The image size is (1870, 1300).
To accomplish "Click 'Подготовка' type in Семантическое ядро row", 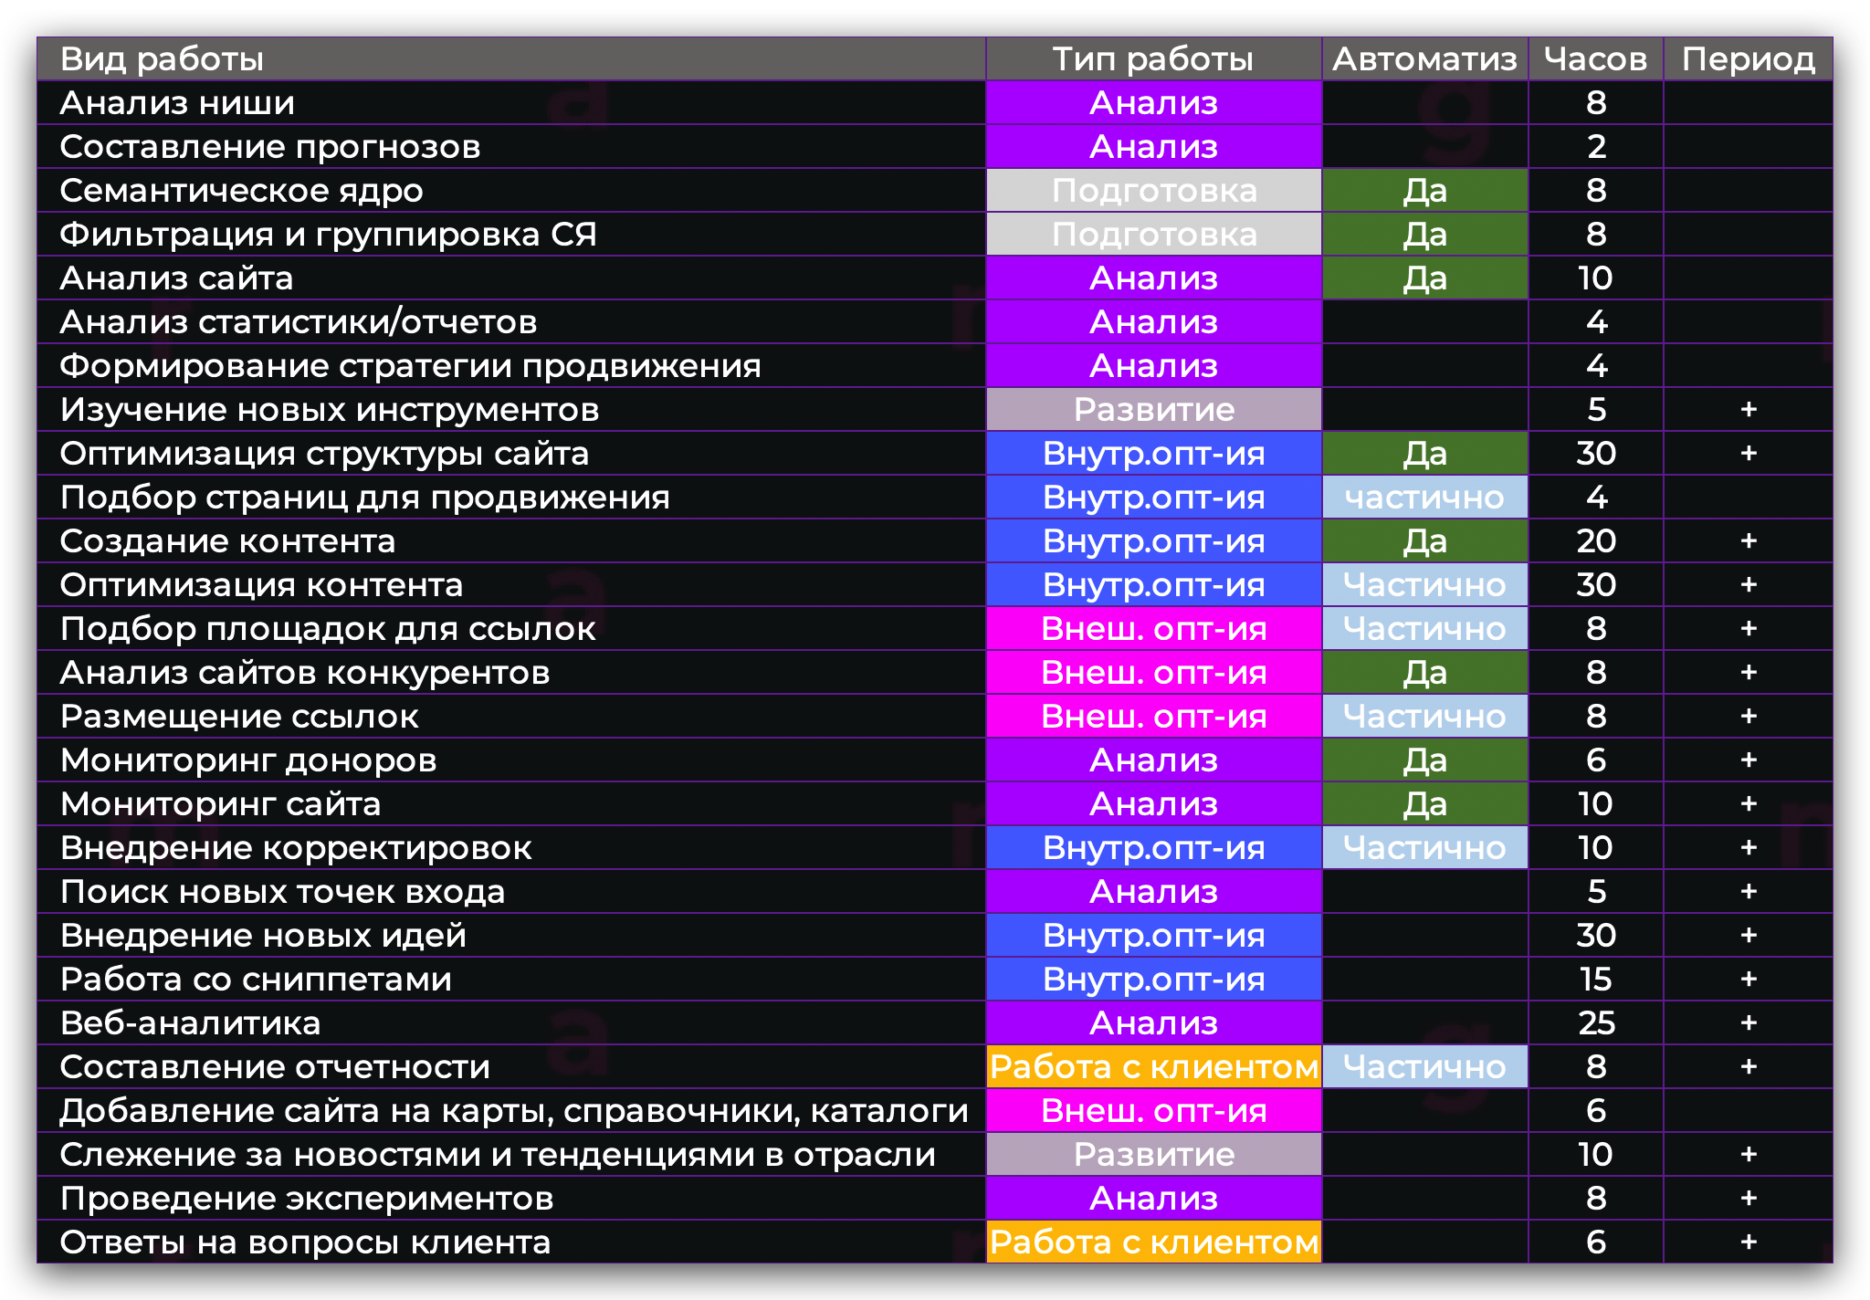I will click(x=1154, y=191).
